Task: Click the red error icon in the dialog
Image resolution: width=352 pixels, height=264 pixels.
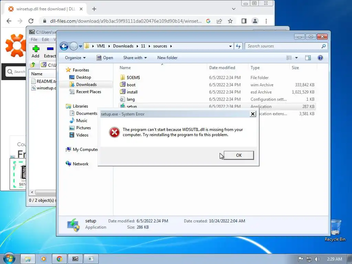Action: (114, 132)
